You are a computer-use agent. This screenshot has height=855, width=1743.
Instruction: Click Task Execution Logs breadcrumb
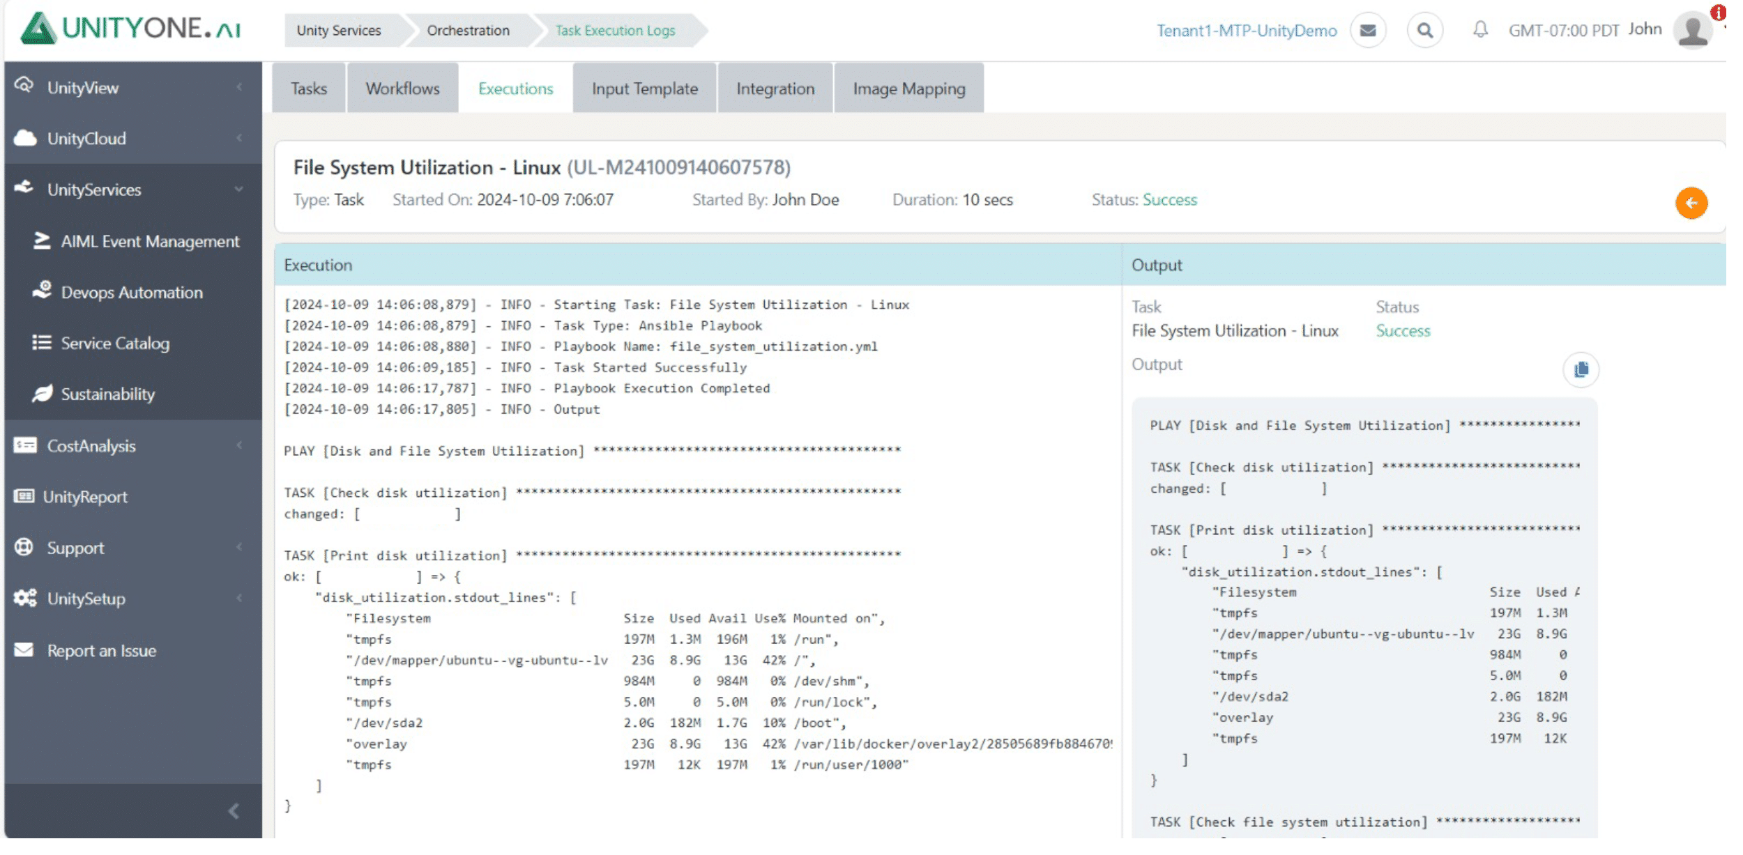(616, 31)
